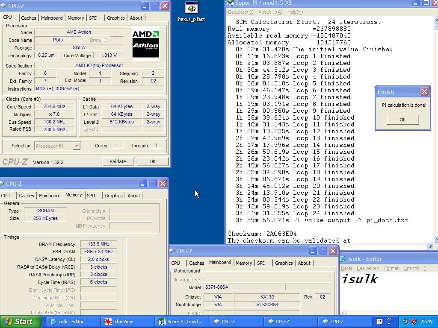The image size is (438, 328).
Task: Click the Multiplier x 7.0 value
Action: pyautogui.click(x=54, y=114)
